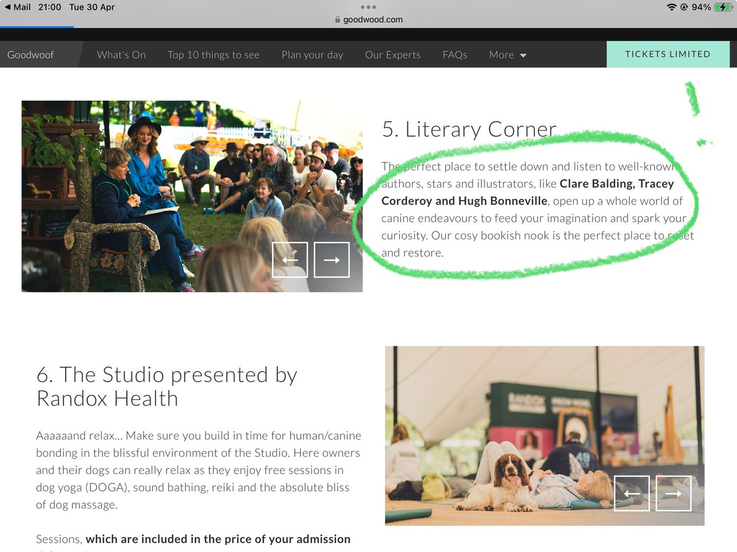Return to the Mail app
This screenshot has width=737, height=552.
pyautogui.click(x=18, y=7)
